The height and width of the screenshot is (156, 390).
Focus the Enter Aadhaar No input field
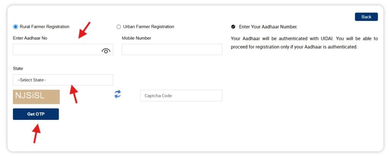tap(57, 50)
